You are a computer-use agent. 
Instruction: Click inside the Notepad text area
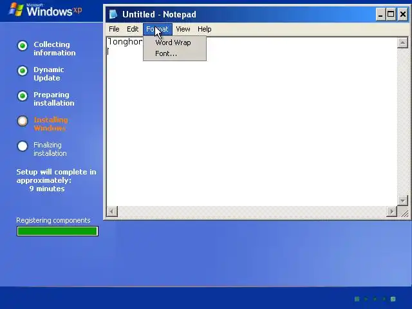(252, 122)
